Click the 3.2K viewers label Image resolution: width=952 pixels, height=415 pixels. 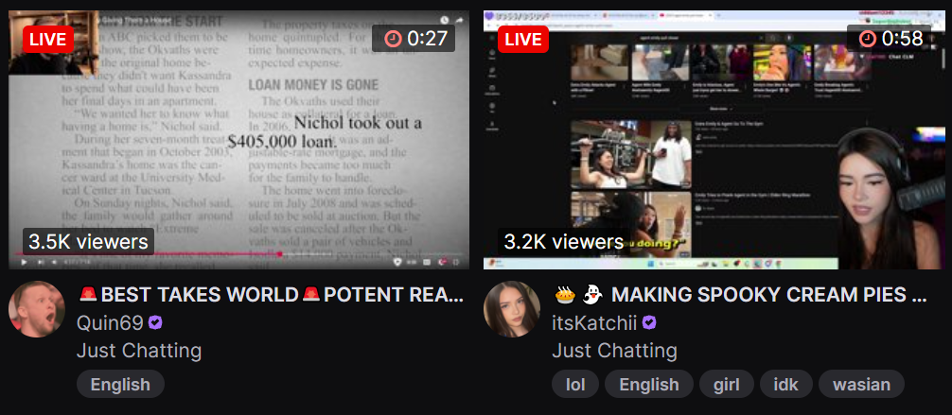tap(564, 242)
